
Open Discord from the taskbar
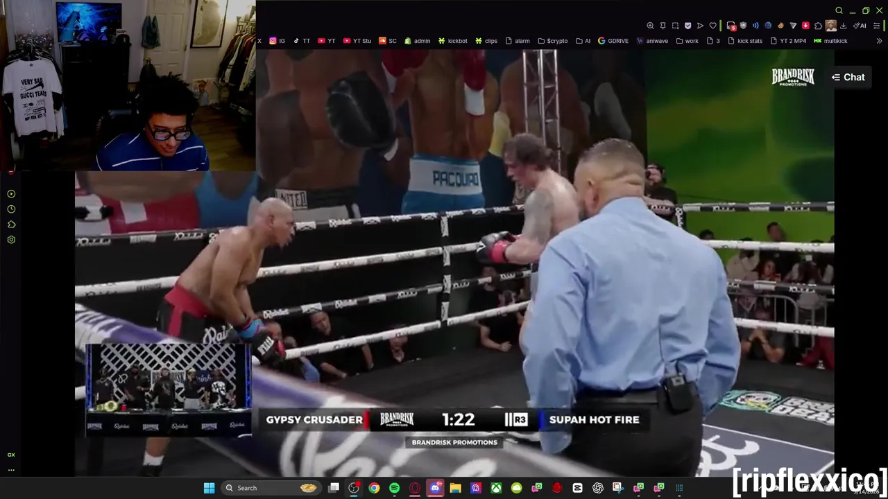point(435,488)
